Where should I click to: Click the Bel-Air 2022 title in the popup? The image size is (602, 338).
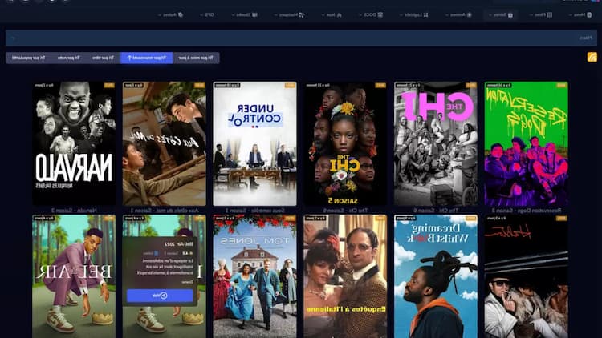point(179,243)
